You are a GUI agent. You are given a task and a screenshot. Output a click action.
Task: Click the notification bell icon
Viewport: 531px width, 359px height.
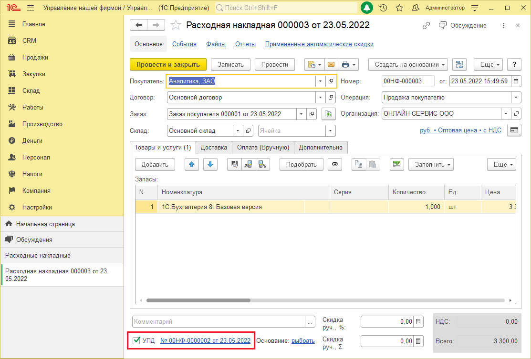tap(367, 8)
